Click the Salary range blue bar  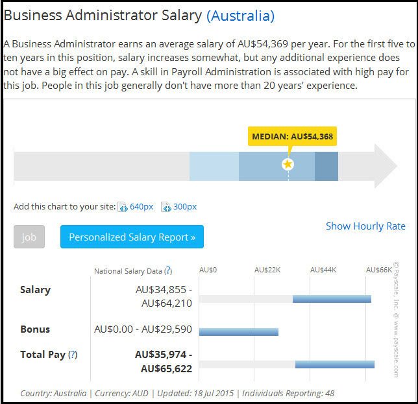pos(332,299)
